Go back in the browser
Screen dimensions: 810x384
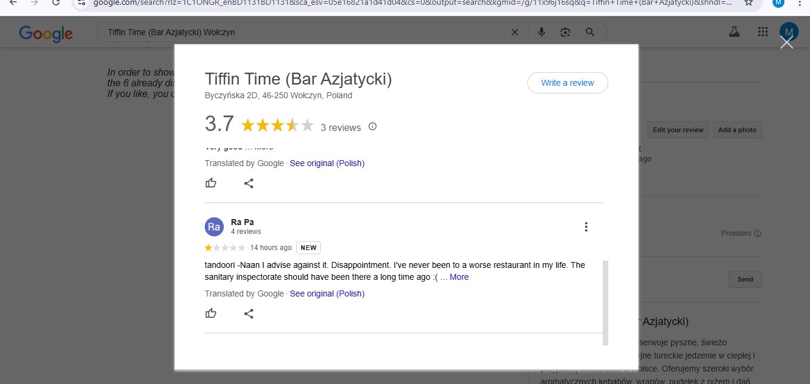pyautogui.click(x=13, y=2)
